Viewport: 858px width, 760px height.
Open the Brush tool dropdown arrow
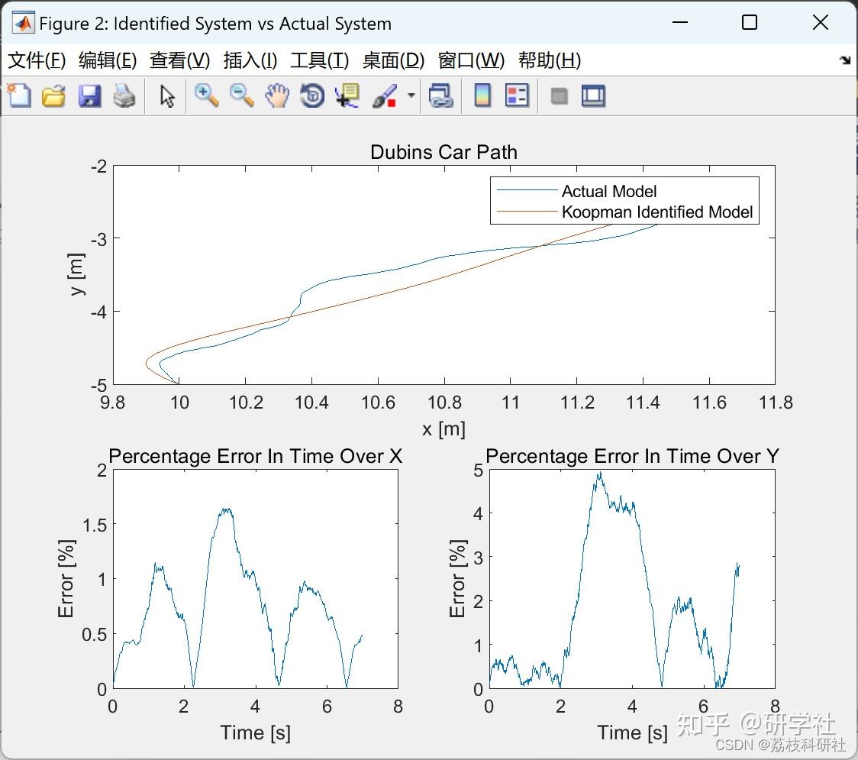point(410,95)
